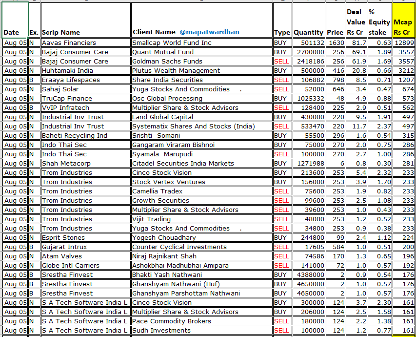Click Citadel Securities India Markets cell
416x337 pixels.
coord(201,164)
